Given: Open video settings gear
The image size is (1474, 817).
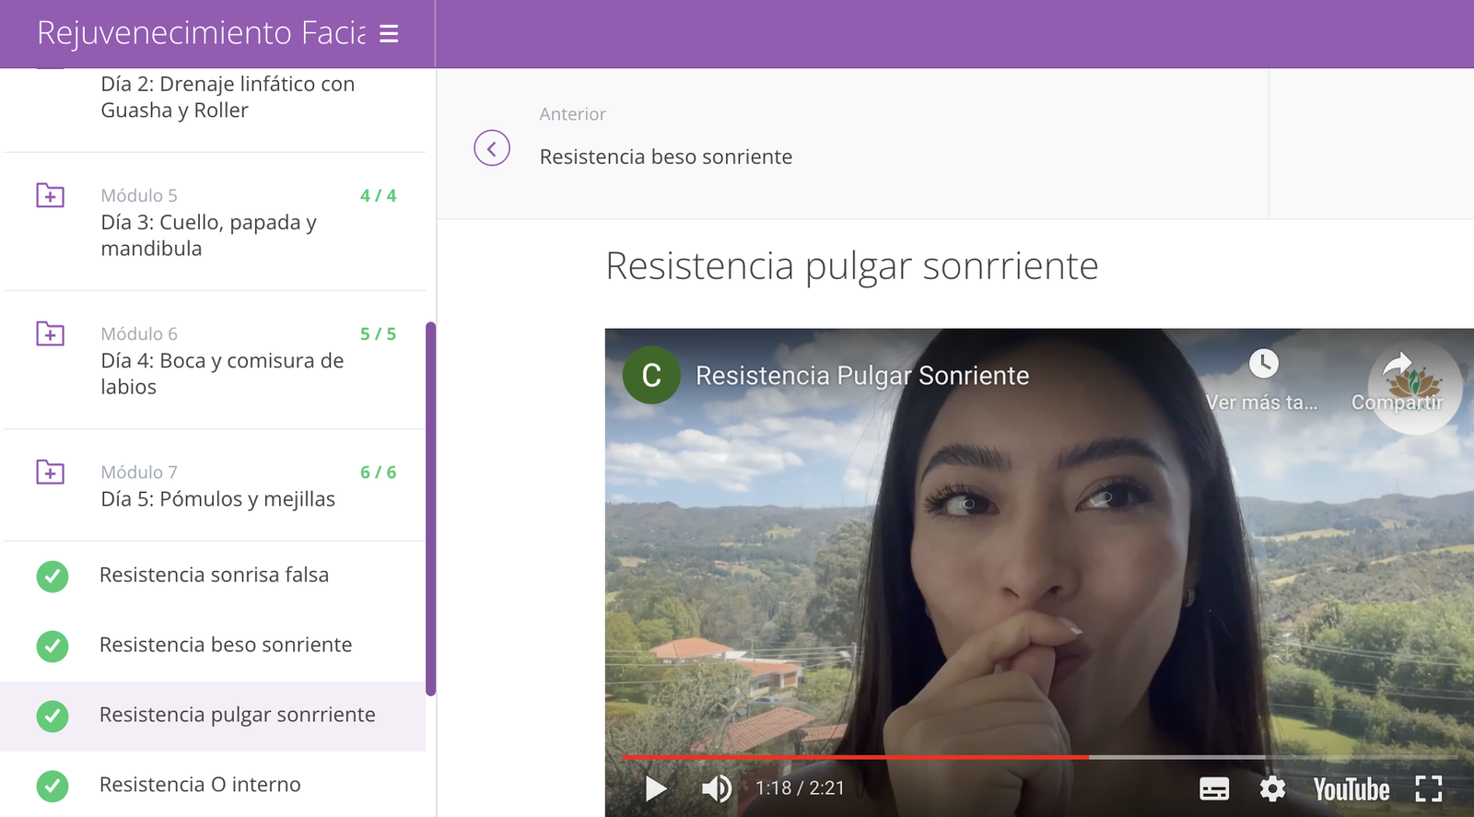Looking at the screenshot, I should [1272, 788].
